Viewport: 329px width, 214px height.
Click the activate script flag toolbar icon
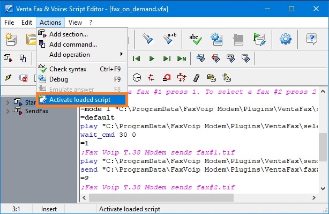[259, 39]
